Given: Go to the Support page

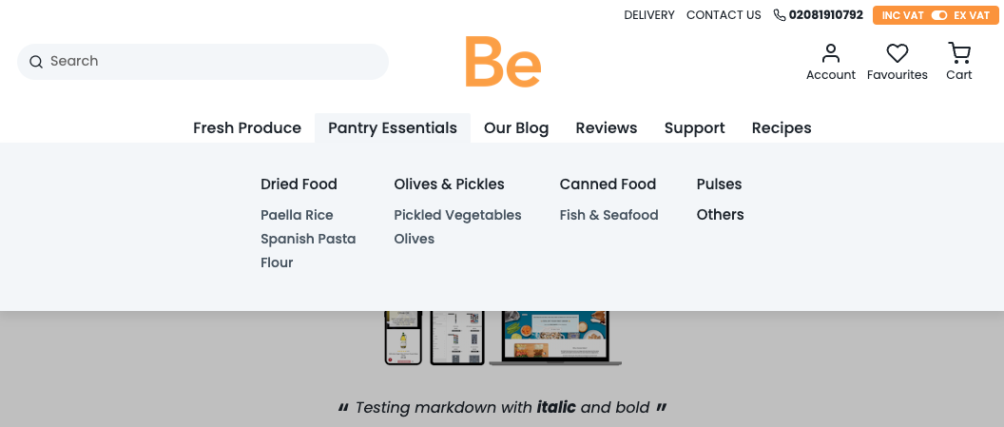Looking at the screenshot, I should click(694, 128).
